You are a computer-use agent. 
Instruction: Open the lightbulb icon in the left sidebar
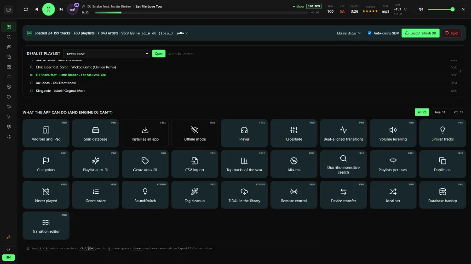click(x=9, y=117)
